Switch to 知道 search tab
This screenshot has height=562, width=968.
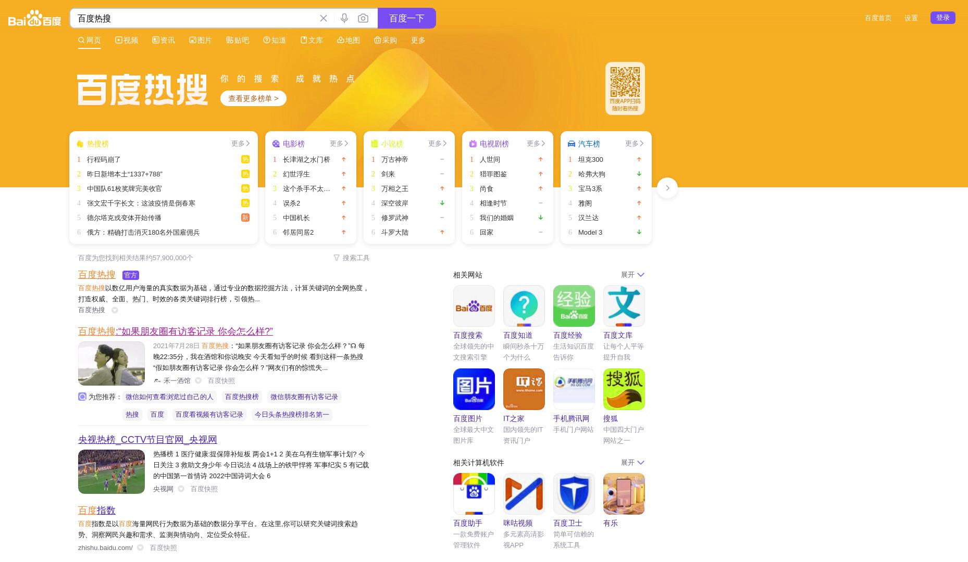[275, 40]
